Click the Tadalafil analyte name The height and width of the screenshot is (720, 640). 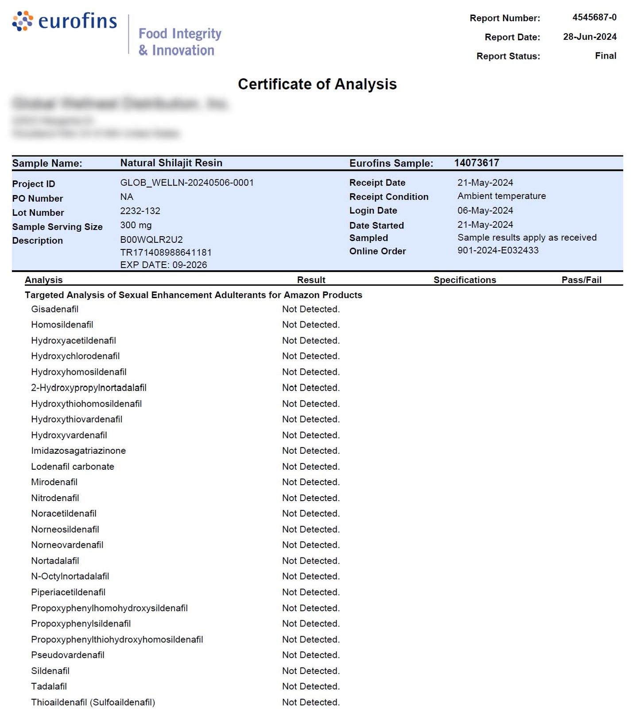click(49, 687)
